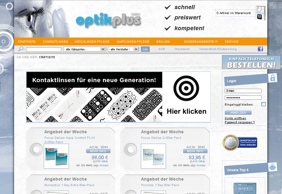The height and width of the screenshot is (194, 282).
Task: Click the Facebook icon in toolbar
Action: click(x=260, y=49)
